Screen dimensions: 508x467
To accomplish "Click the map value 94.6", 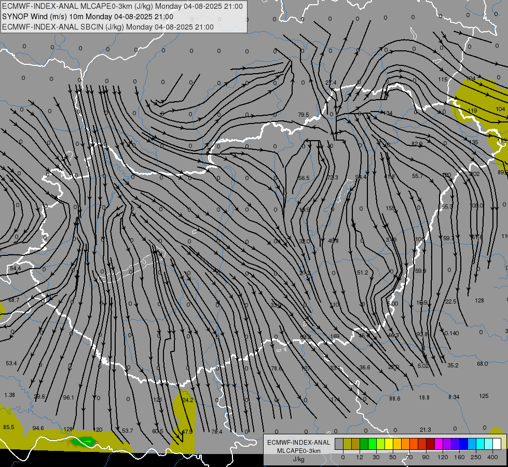I will 38,428.
